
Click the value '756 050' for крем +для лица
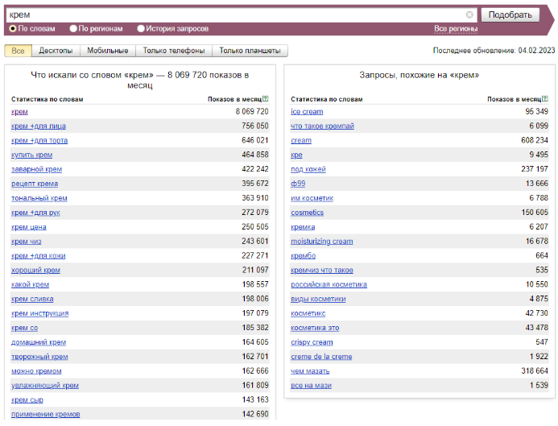[254, 126]
